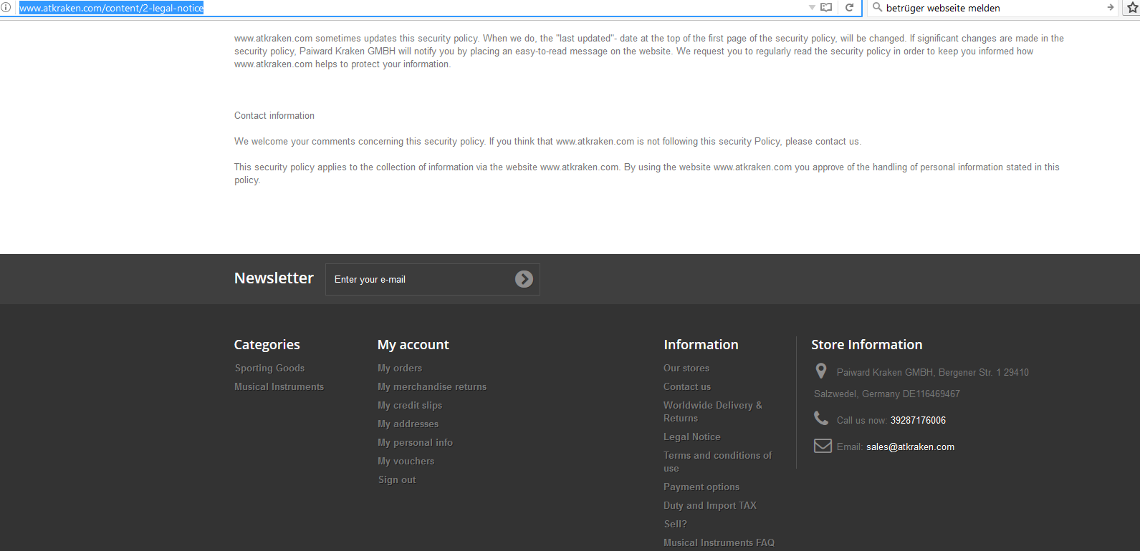Click the site information icon in address bar
1140x551 pixels.
click(x=6, y=8)
